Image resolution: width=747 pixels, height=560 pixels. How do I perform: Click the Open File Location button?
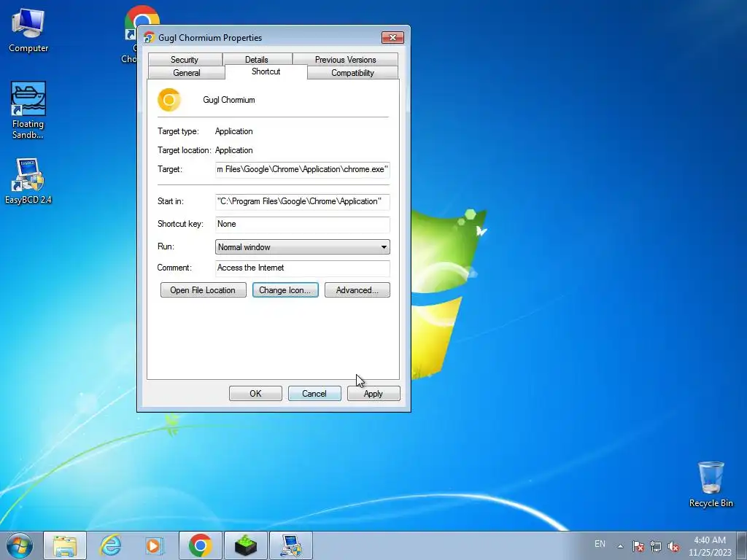pyautogui.click(x=203, y=290)
